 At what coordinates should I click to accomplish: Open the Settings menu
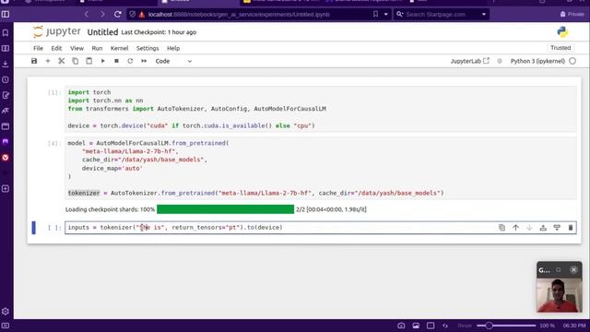click(x=147, y=48)
